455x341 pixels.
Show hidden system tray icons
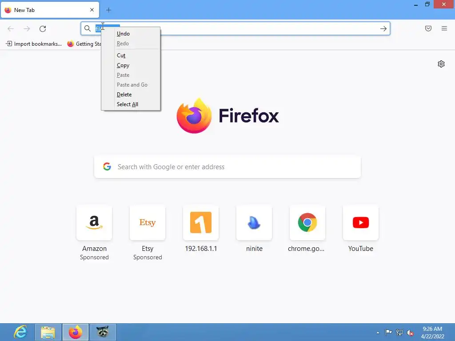[378, 333]
